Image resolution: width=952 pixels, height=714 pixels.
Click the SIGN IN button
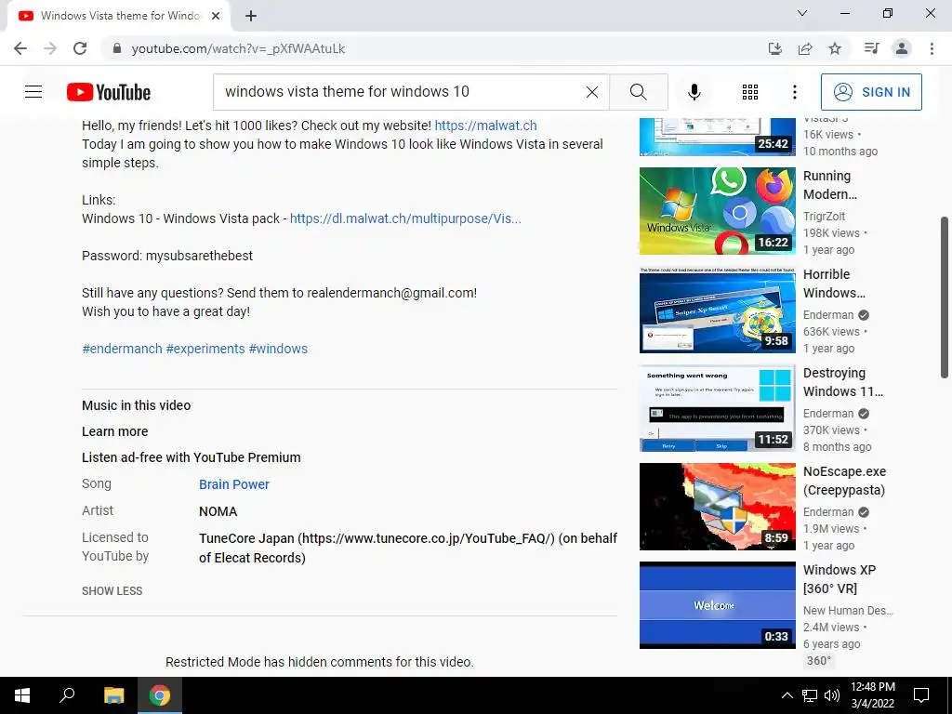point(871,92)
